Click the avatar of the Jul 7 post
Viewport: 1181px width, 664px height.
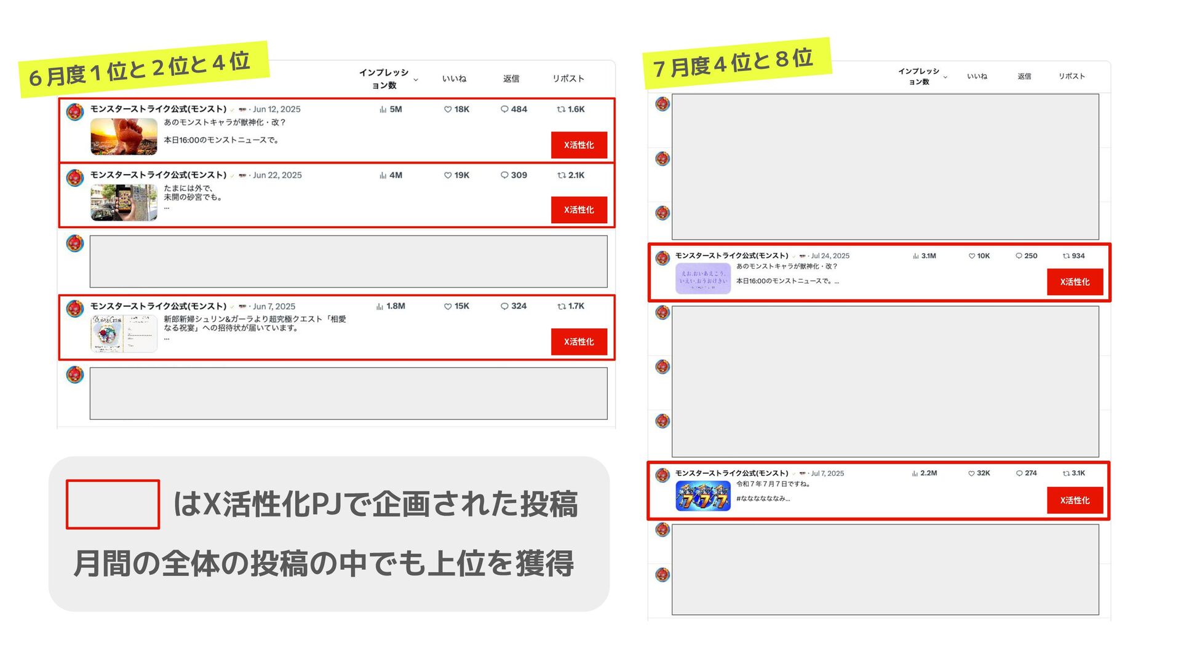(x=662, y=475)
